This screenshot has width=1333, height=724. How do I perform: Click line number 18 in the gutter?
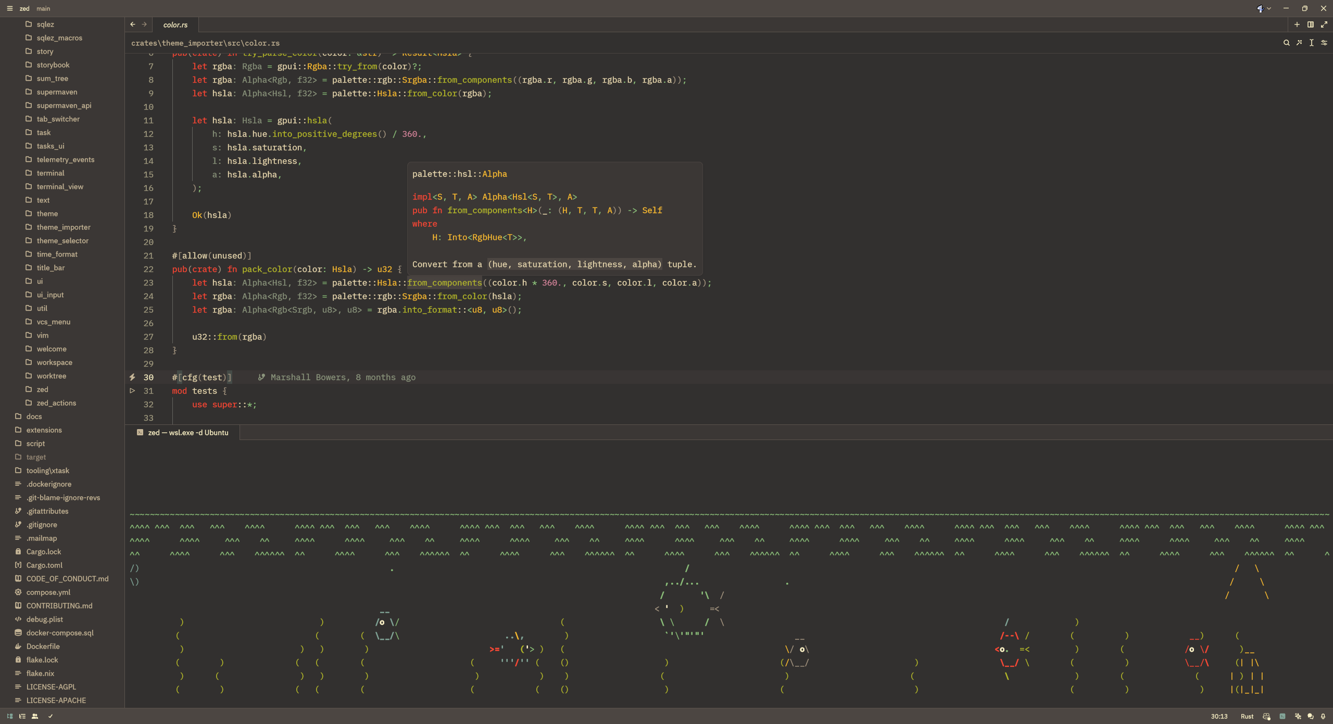(x=148, y=215)
